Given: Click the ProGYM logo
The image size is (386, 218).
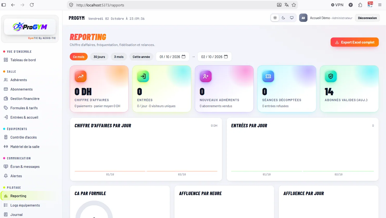Looking at the screenshot, I should pyautogui.click(x=30, y=27).
